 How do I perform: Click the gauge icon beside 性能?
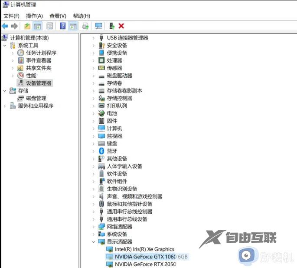[x=21, y=75]
